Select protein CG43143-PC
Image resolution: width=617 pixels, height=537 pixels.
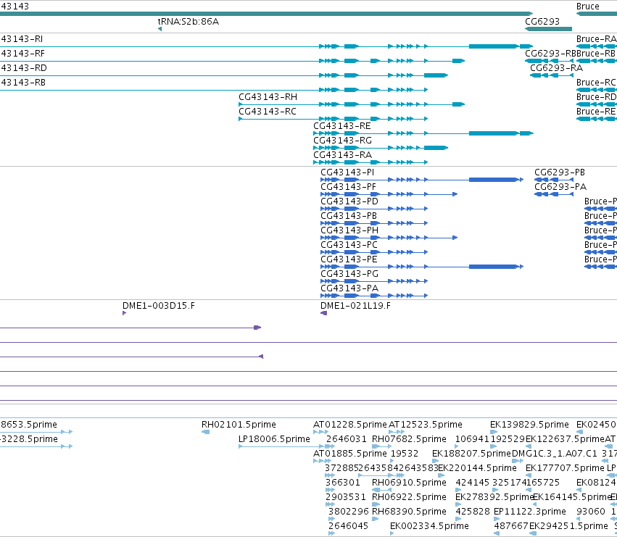pos(349,245)
